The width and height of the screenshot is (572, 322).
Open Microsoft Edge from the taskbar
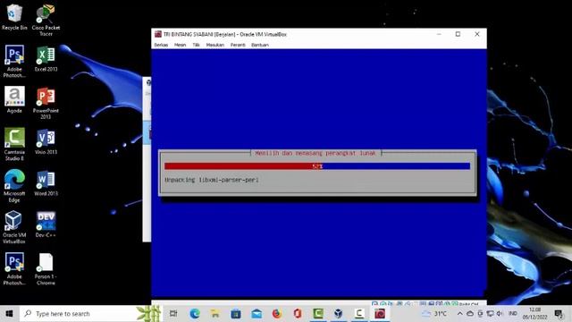195,314
